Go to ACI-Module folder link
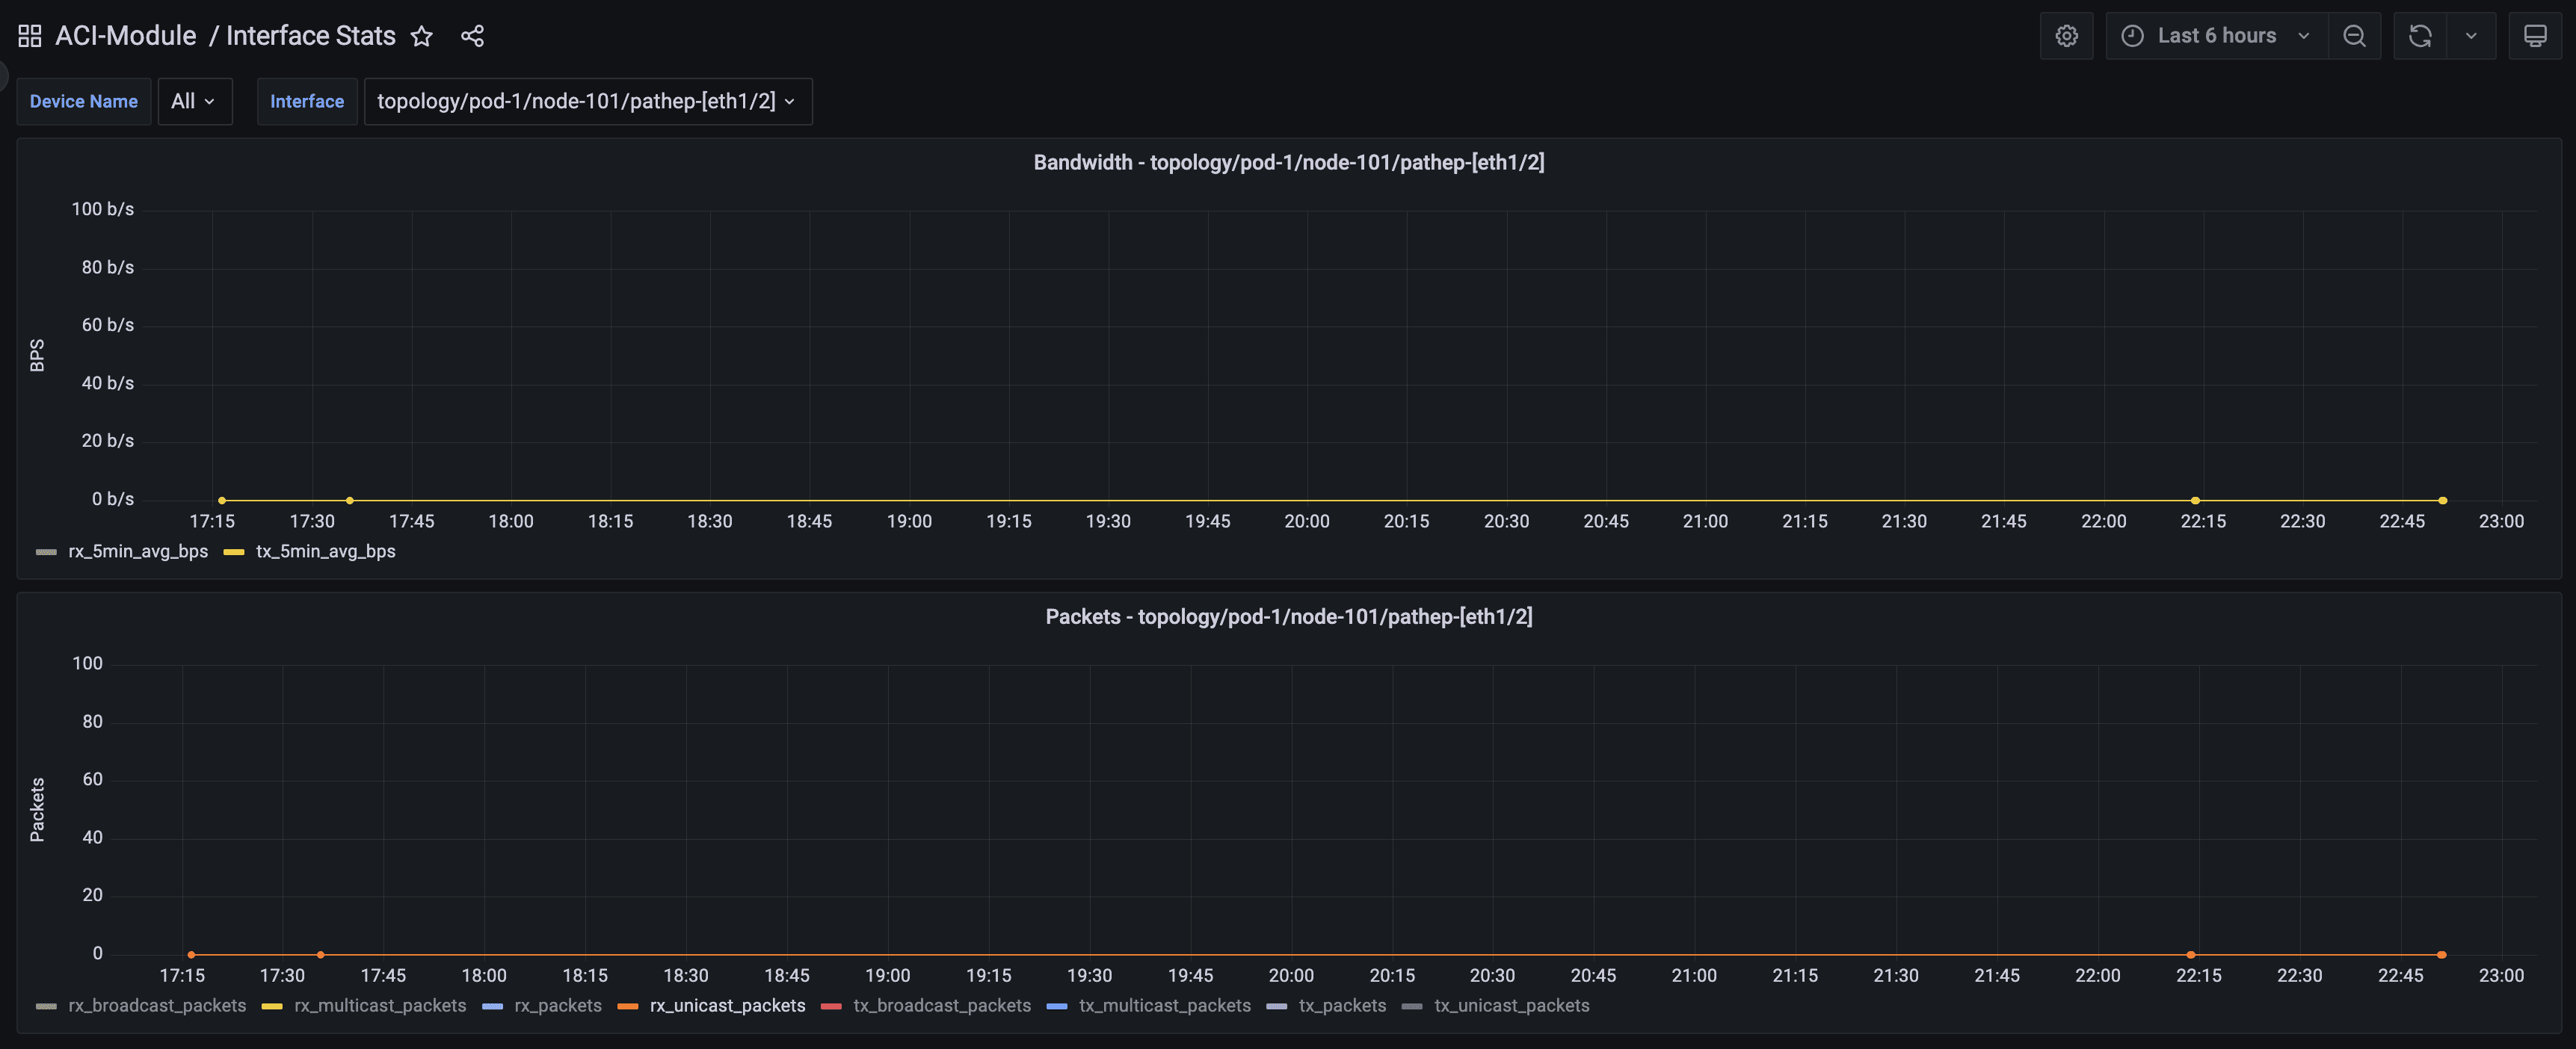The width and height of the screenshot is (2576, 1049). tap(125, 36)
